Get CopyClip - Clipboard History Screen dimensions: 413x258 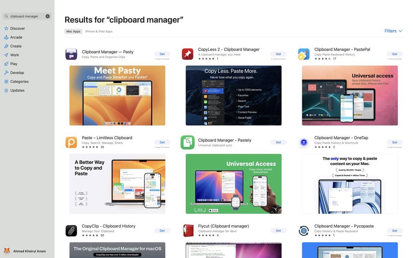tap(162, 231)
